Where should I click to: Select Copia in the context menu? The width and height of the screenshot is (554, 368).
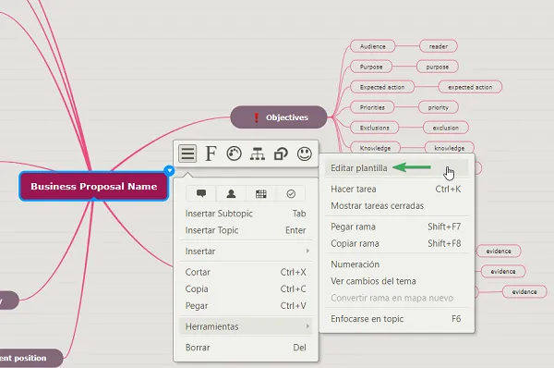tap(246, 289)
